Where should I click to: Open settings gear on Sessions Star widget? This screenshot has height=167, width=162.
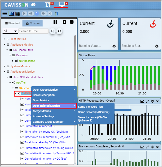[x=157, y=46]
